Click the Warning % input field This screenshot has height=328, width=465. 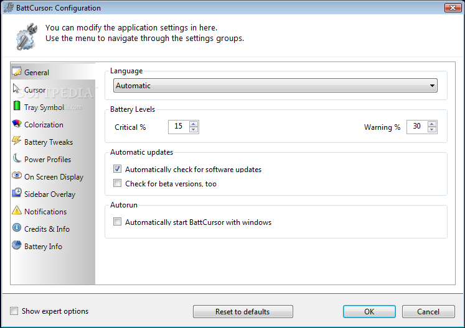coord(417,127)
